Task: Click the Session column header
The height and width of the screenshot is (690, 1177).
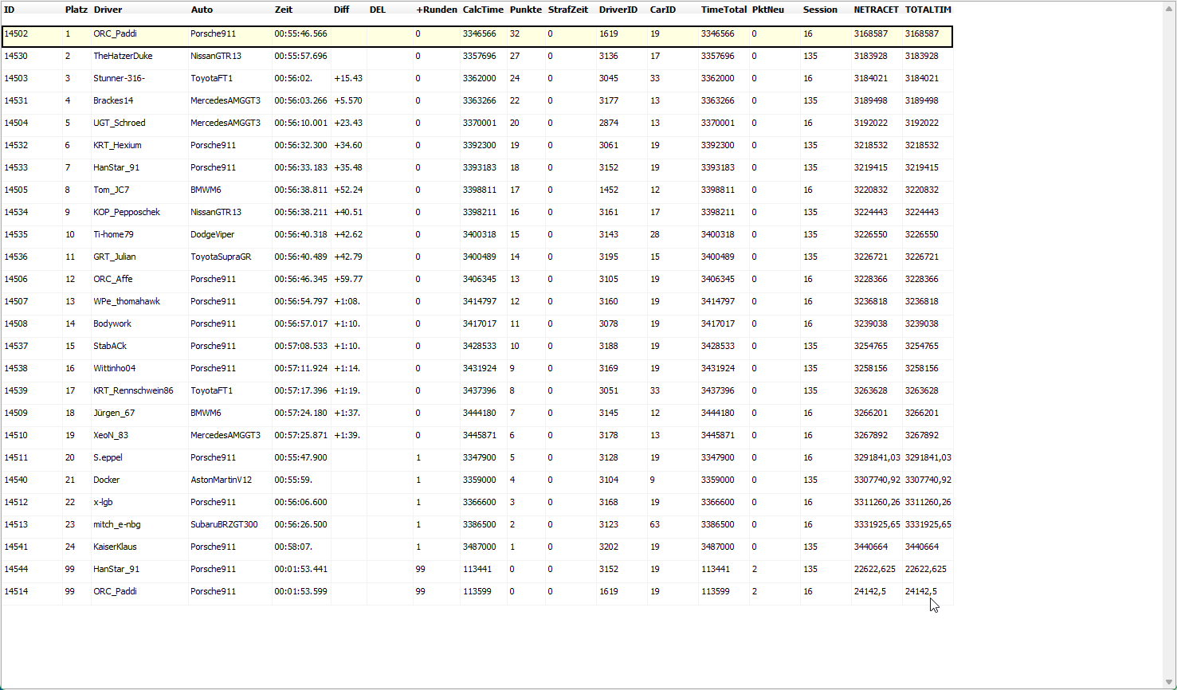Action: tap(820, 10)
